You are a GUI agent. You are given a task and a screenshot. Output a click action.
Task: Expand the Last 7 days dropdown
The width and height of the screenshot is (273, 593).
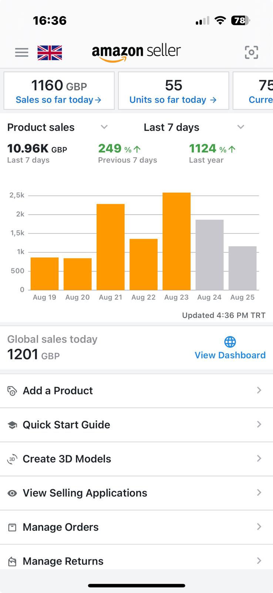point(241,127)
